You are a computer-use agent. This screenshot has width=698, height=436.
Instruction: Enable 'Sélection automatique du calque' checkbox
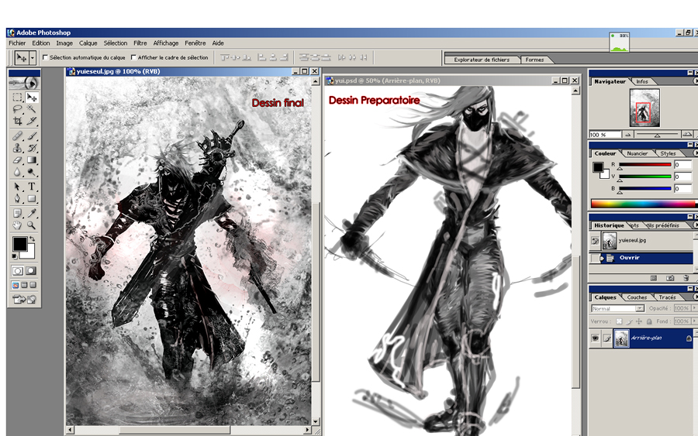click(x=45, y=57)
